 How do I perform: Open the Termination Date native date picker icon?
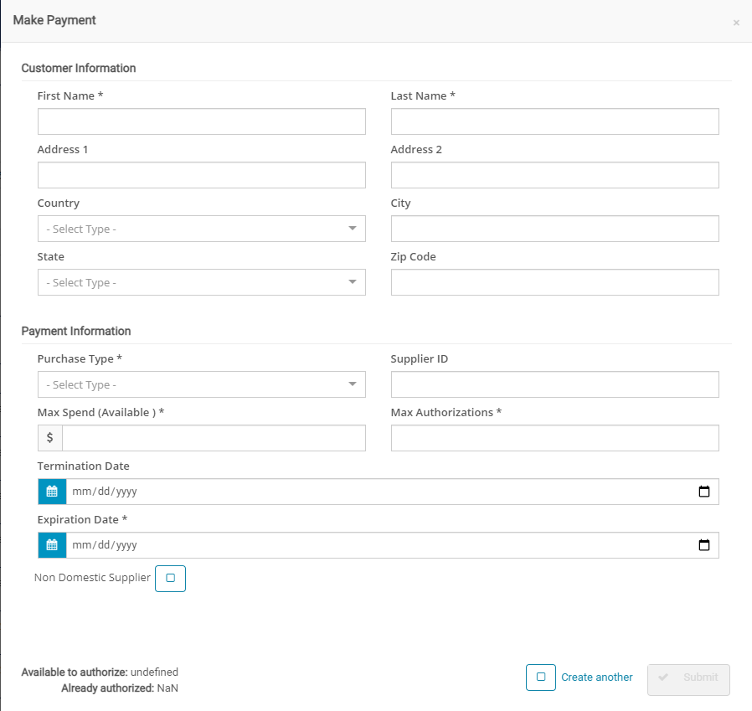coord(704,492)
